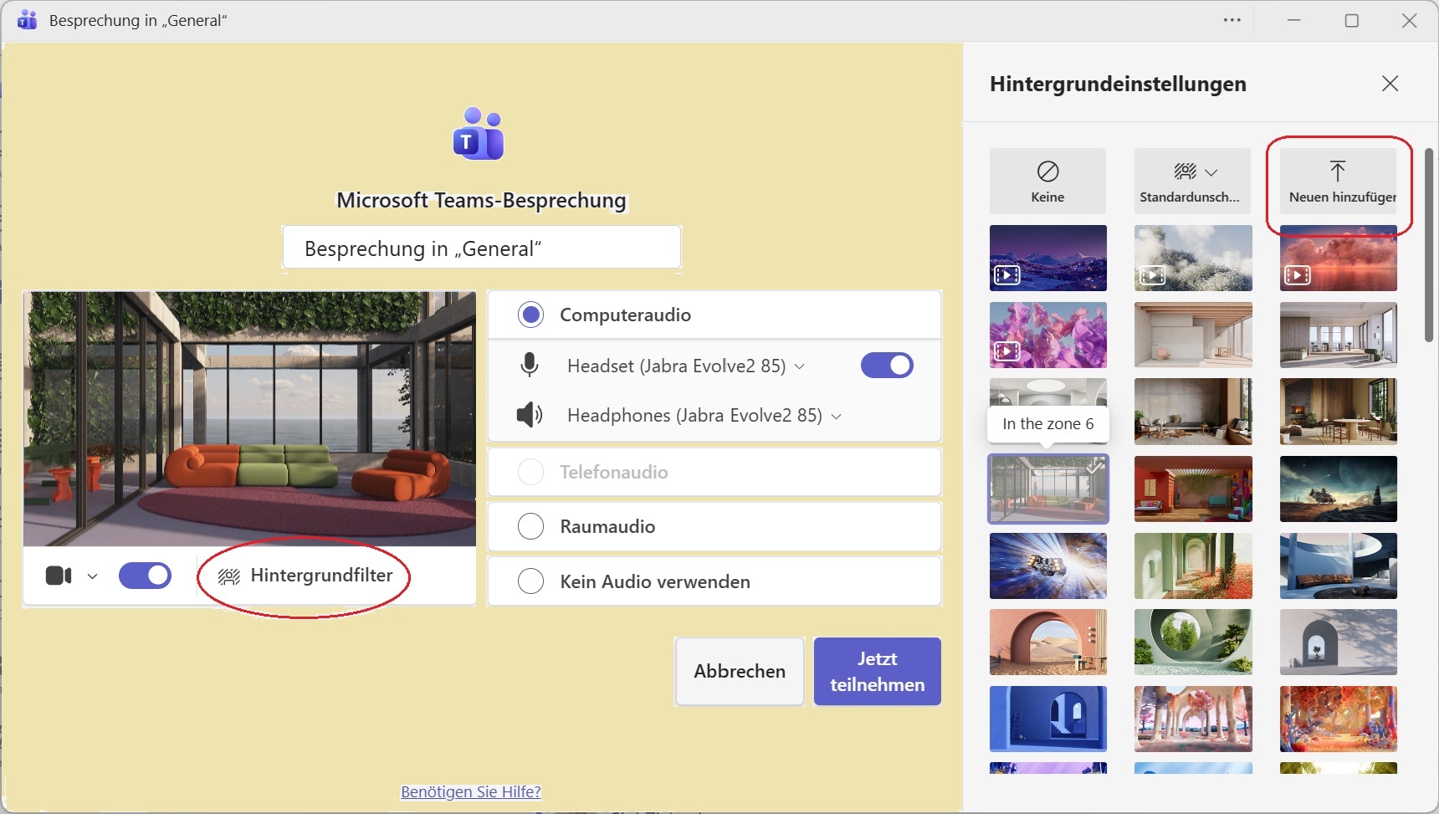Select the camera icon in the preview

tap(58, 576)
